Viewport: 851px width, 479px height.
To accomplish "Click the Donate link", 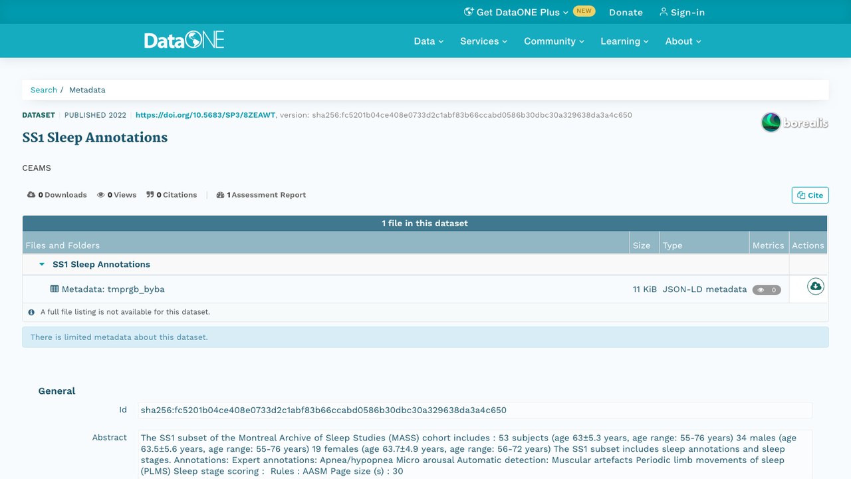I will click(x=626, y=12).
